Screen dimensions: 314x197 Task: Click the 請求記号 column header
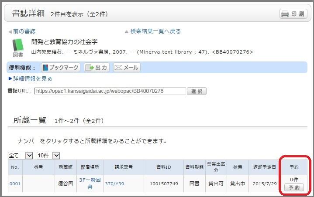click(124, 167)
